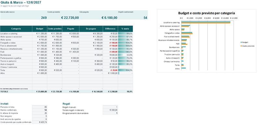260x130 pixels.
Task: Select the € 12,000 axis label in chart
Action: tap(233, 18)
